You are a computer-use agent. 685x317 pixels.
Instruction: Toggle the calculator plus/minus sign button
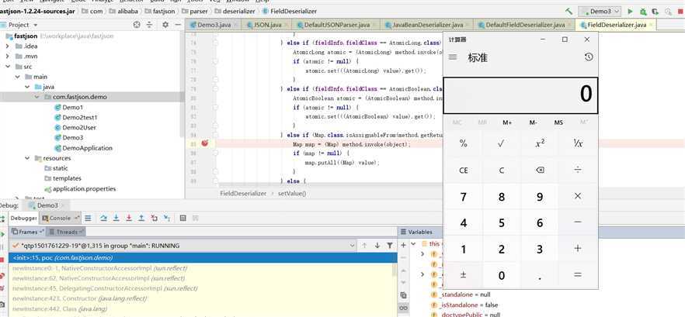click(x=463, y=275)
